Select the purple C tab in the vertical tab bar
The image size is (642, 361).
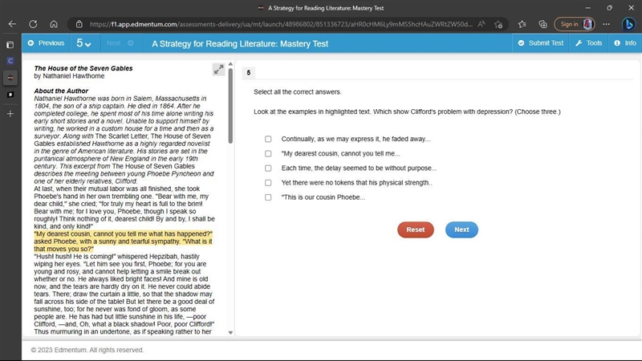click(x=10, y=61)
